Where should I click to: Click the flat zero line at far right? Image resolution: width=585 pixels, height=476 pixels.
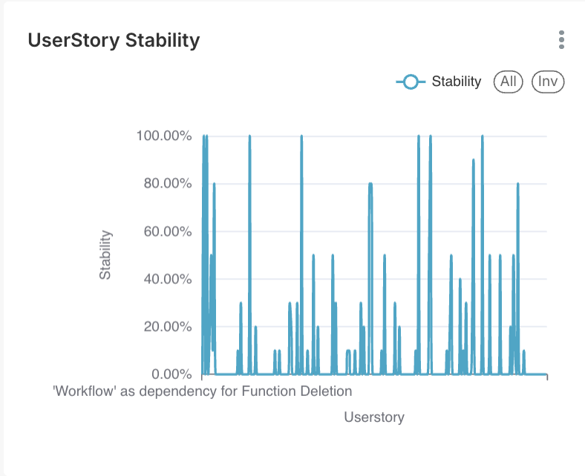pos(536,374)
